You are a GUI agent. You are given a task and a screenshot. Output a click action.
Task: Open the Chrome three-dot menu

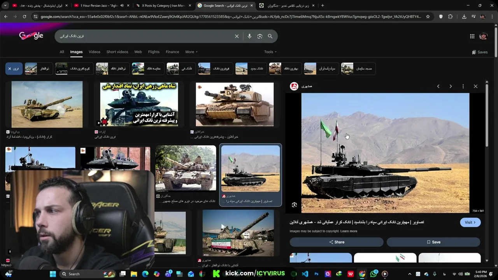pos(492,17)
